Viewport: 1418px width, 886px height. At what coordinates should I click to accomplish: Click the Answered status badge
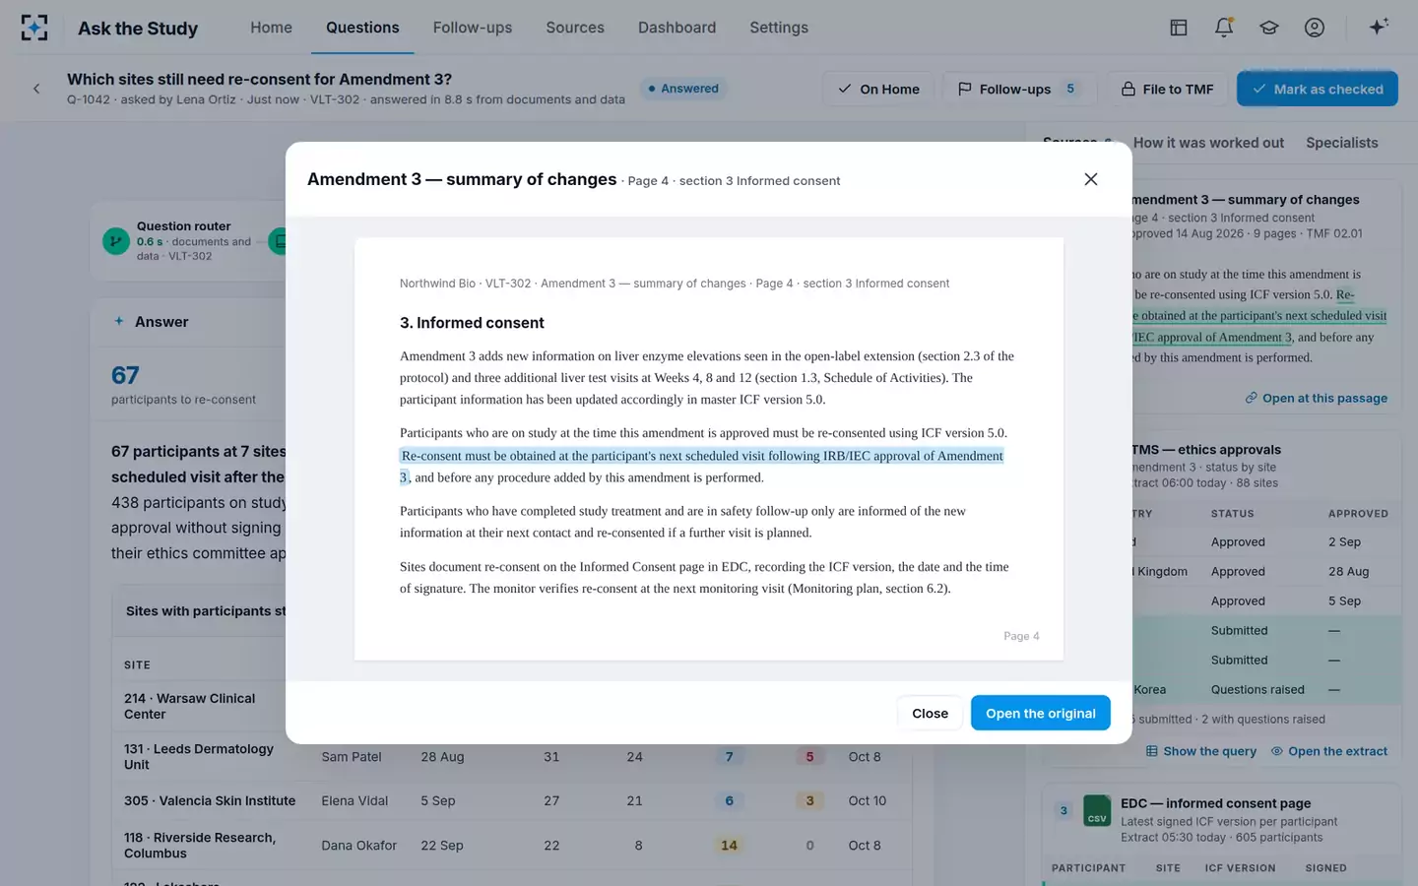point(682,89)
